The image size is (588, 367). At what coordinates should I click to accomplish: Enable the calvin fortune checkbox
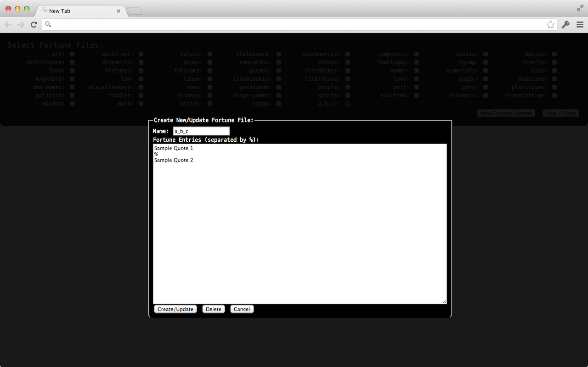[x=210, y=54]
